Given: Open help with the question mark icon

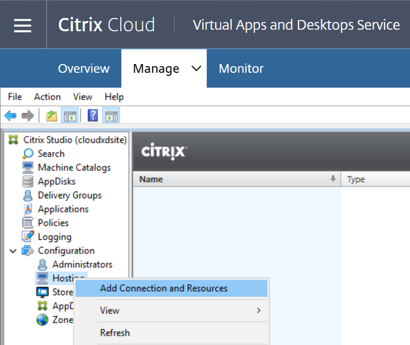Looking at the screenshot, I should click(92, 116).
